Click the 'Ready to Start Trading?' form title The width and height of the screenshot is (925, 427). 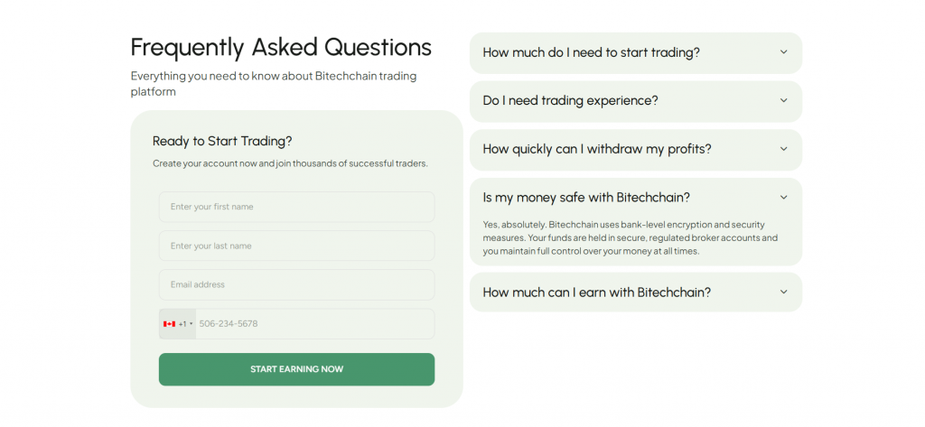(222, 141)
